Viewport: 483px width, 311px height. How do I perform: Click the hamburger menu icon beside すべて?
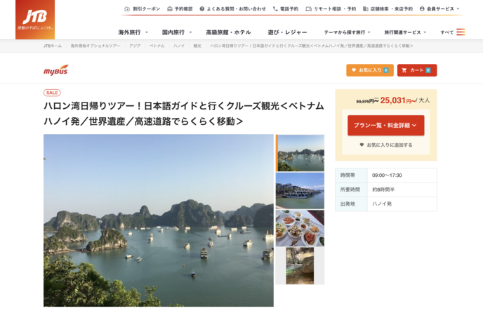[x=461, y=32]
